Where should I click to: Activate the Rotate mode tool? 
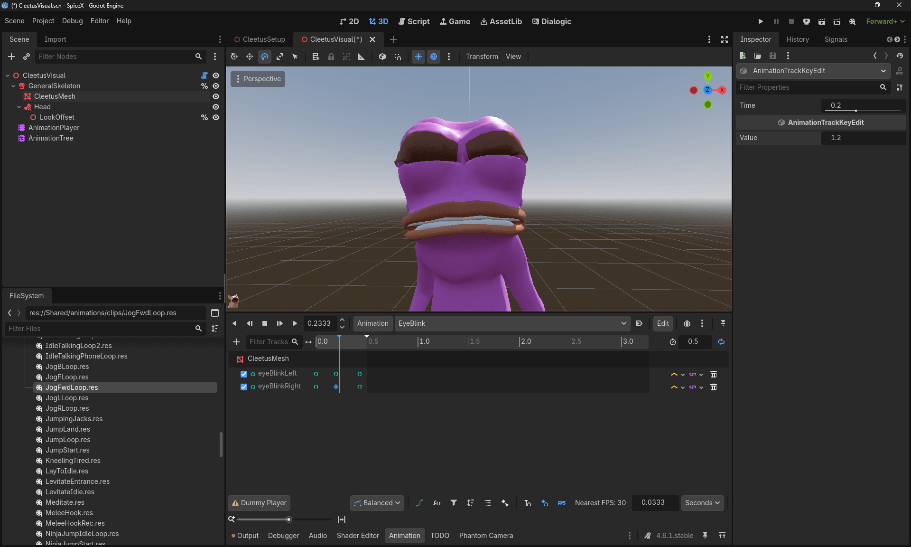click(265, 57)
